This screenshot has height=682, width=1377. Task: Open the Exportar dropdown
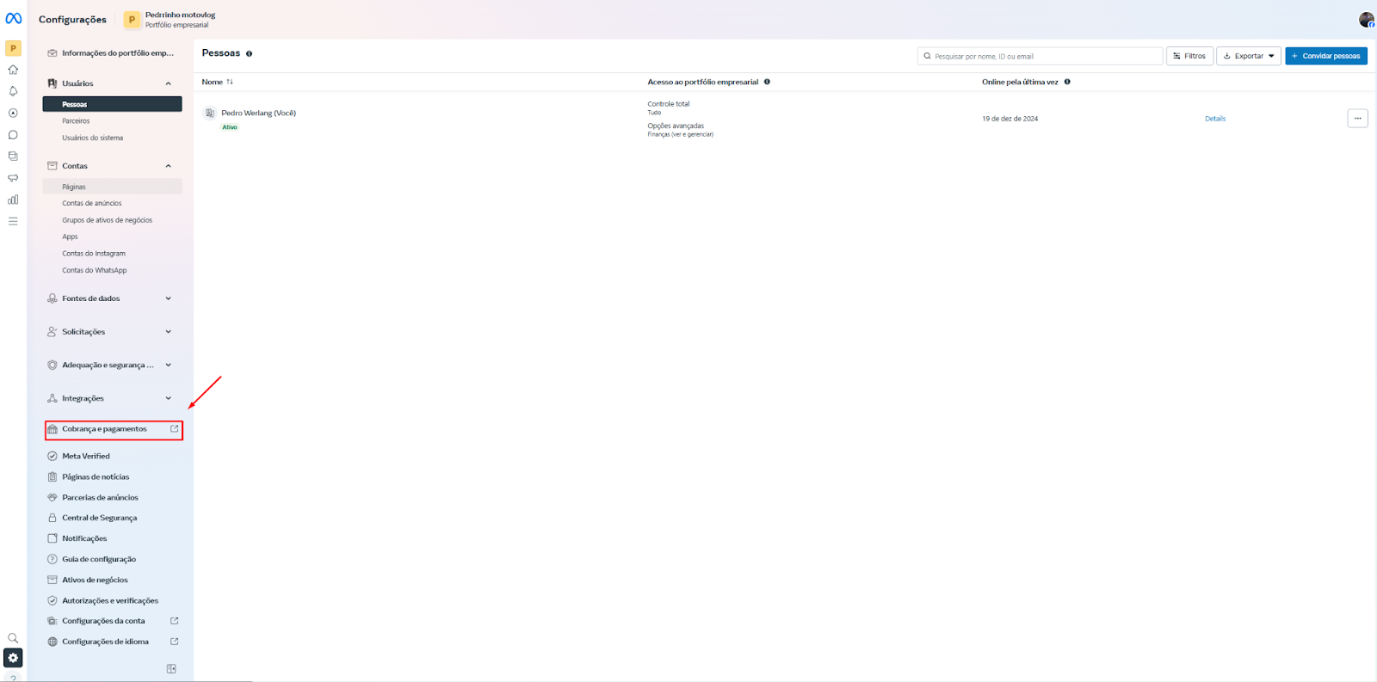(x=1248, y=56)
